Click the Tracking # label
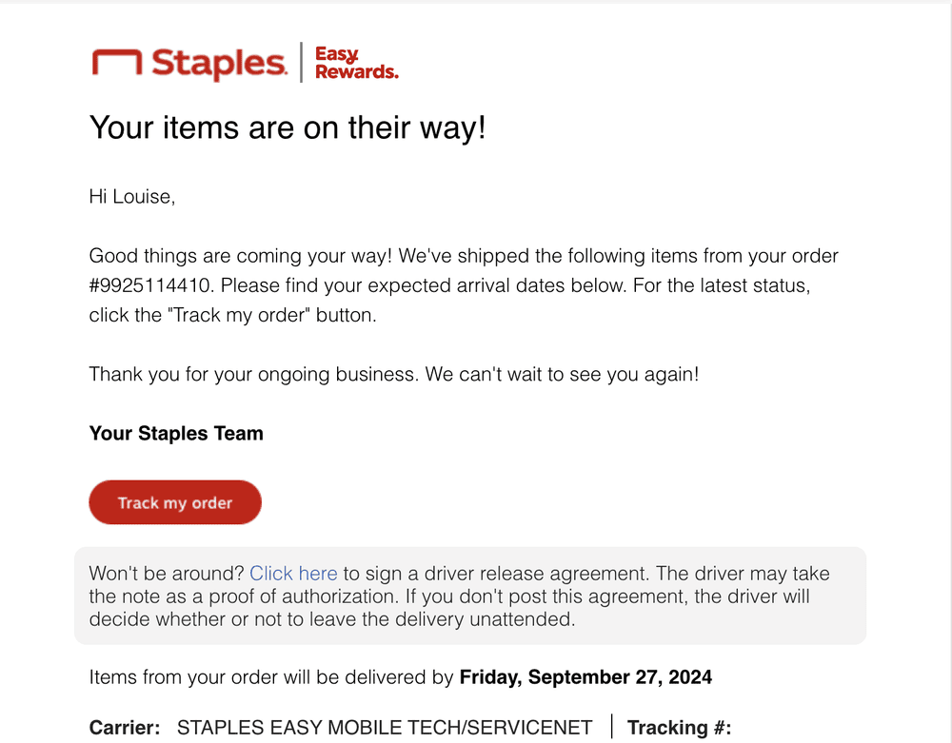This screenshot has height=743, width=952. pyautogui.click(x=680, y=727)
